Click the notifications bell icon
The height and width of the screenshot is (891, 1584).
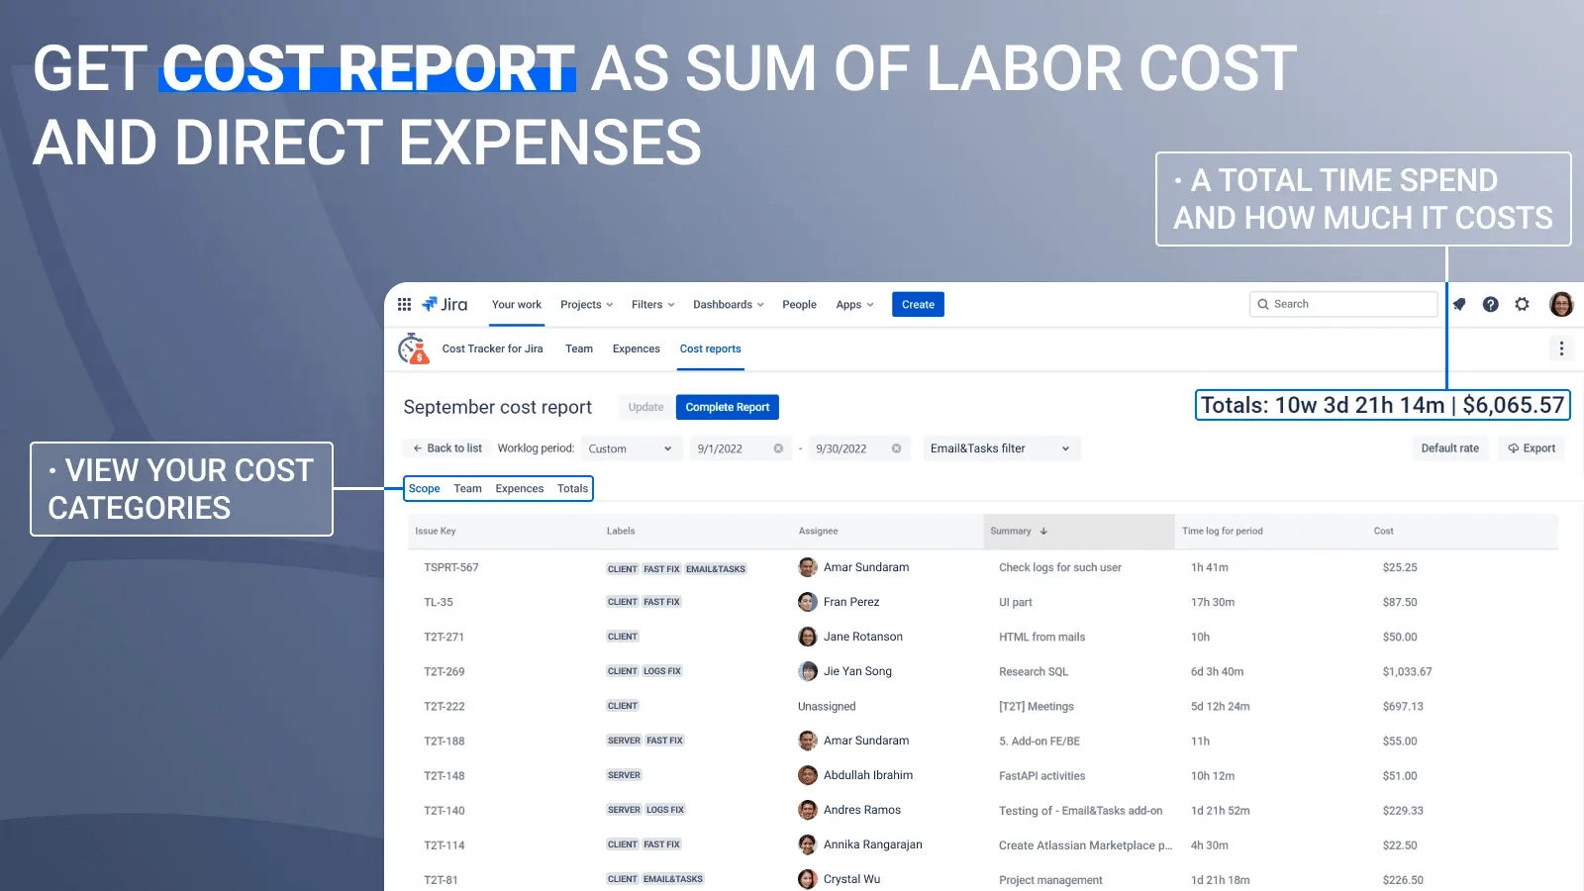pos(1458,304)
